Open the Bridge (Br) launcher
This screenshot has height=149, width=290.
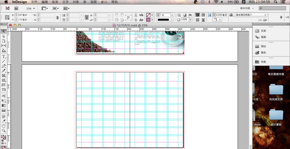point(17,8)
